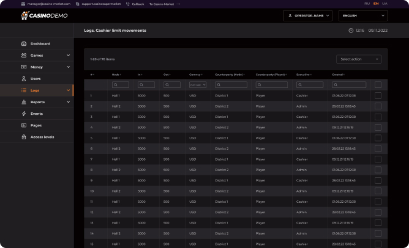Click the Reports chart icon
Image resolution: width=409 pixels, height=248 pixels.
(24, 102)
